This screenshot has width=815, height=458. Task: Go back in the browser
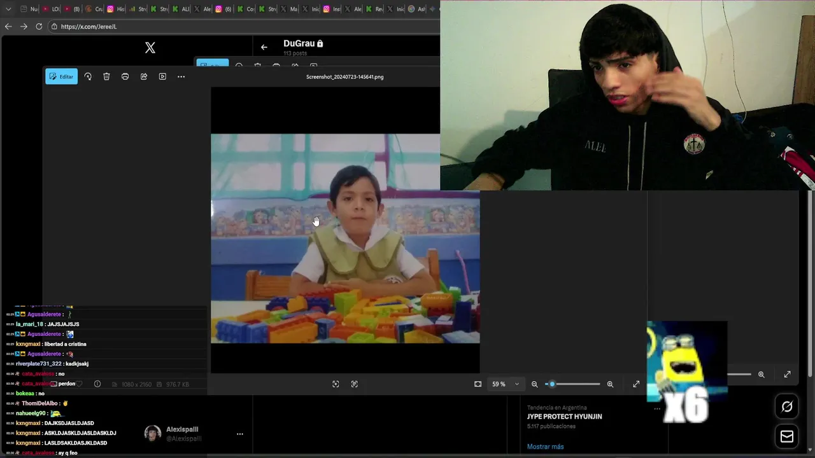[x=8, y=26]
